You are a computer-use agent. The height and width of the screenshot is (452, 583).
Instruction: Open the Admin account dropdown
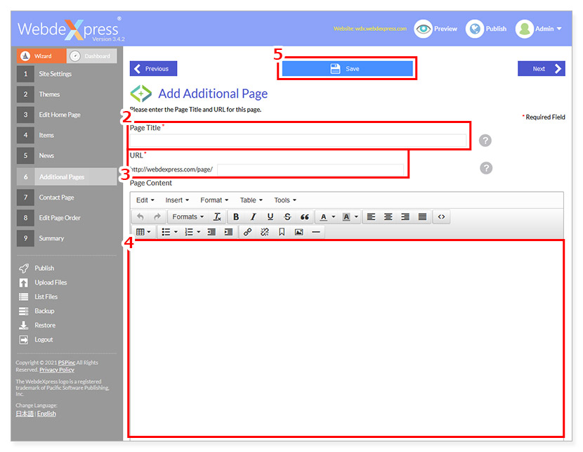(539, 29)
